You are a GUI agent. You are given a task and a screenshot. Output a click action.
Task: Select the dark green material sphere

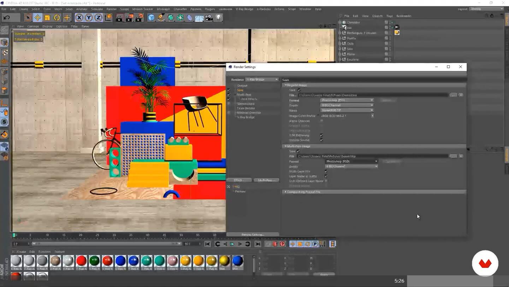click(x=94, y=261)
